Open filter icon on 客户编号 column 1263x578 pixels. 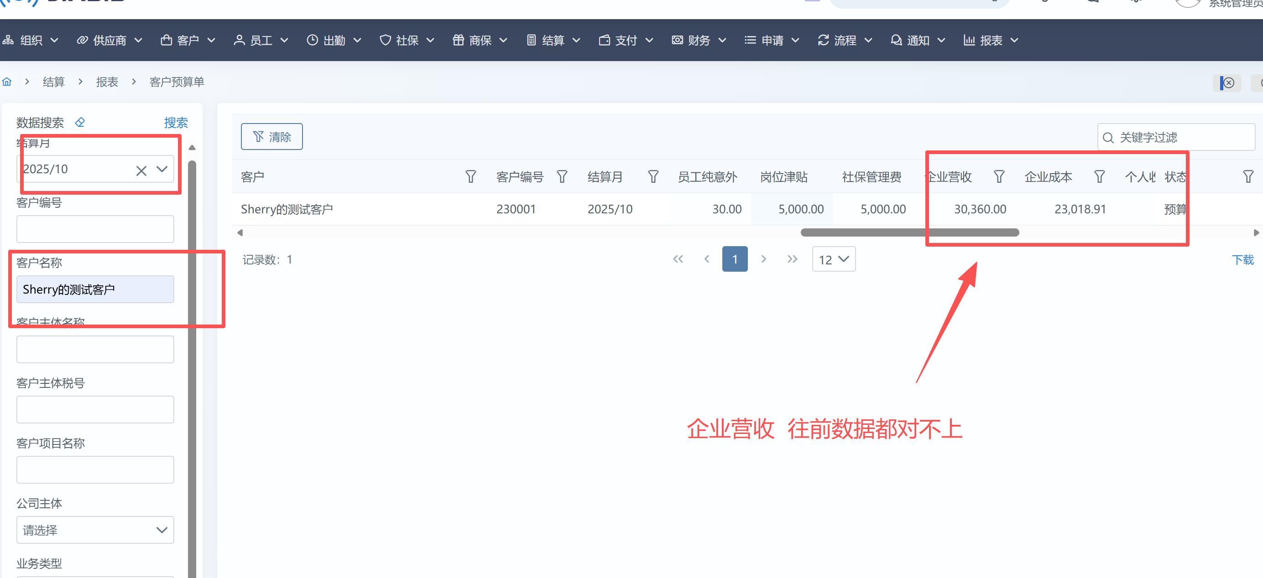pyautogui.click(x=562, y=176)
